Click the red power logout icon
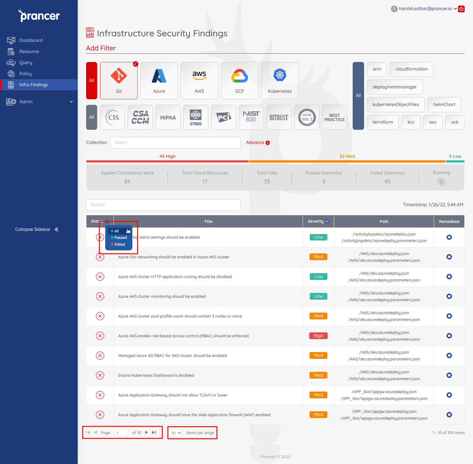This screenshot has width=473, height=464. click(461, 9)
